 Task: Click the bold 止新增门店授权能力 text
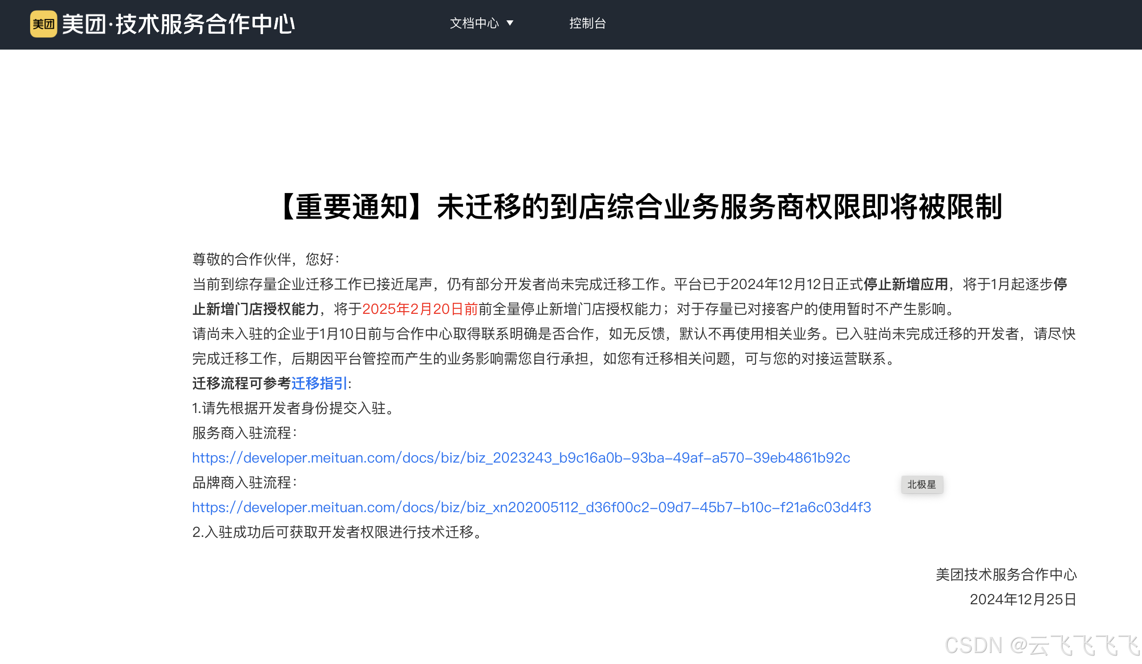click(255, 309)
